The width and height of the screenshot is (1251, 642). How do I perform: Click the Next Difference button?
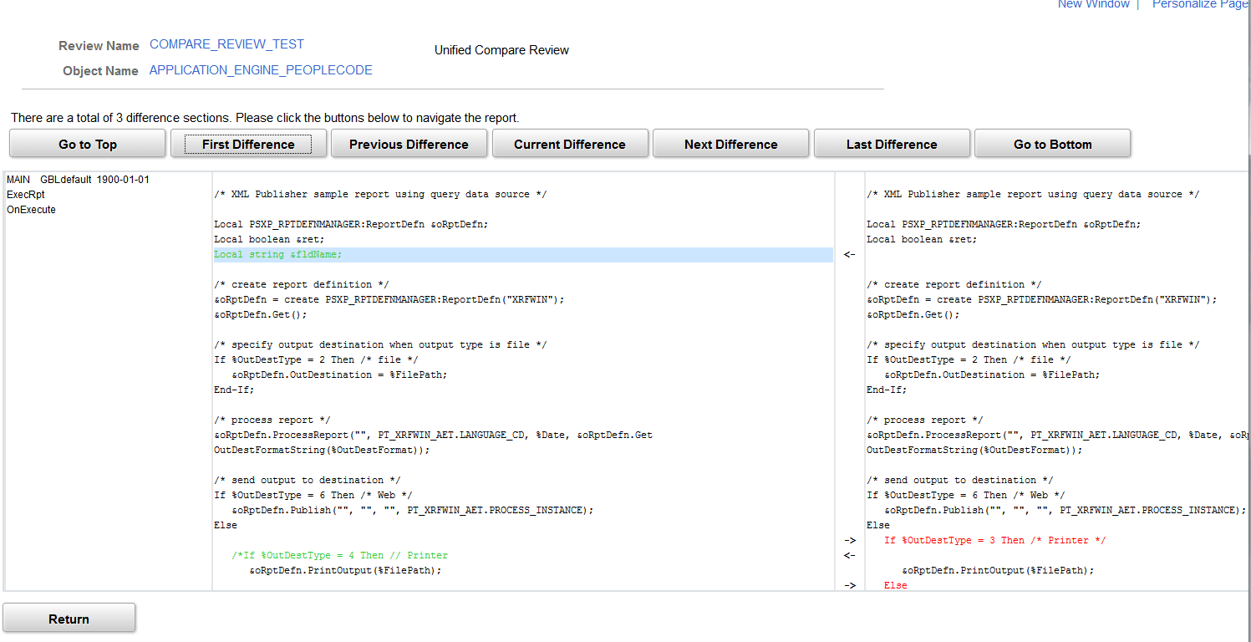click(730, 143)
